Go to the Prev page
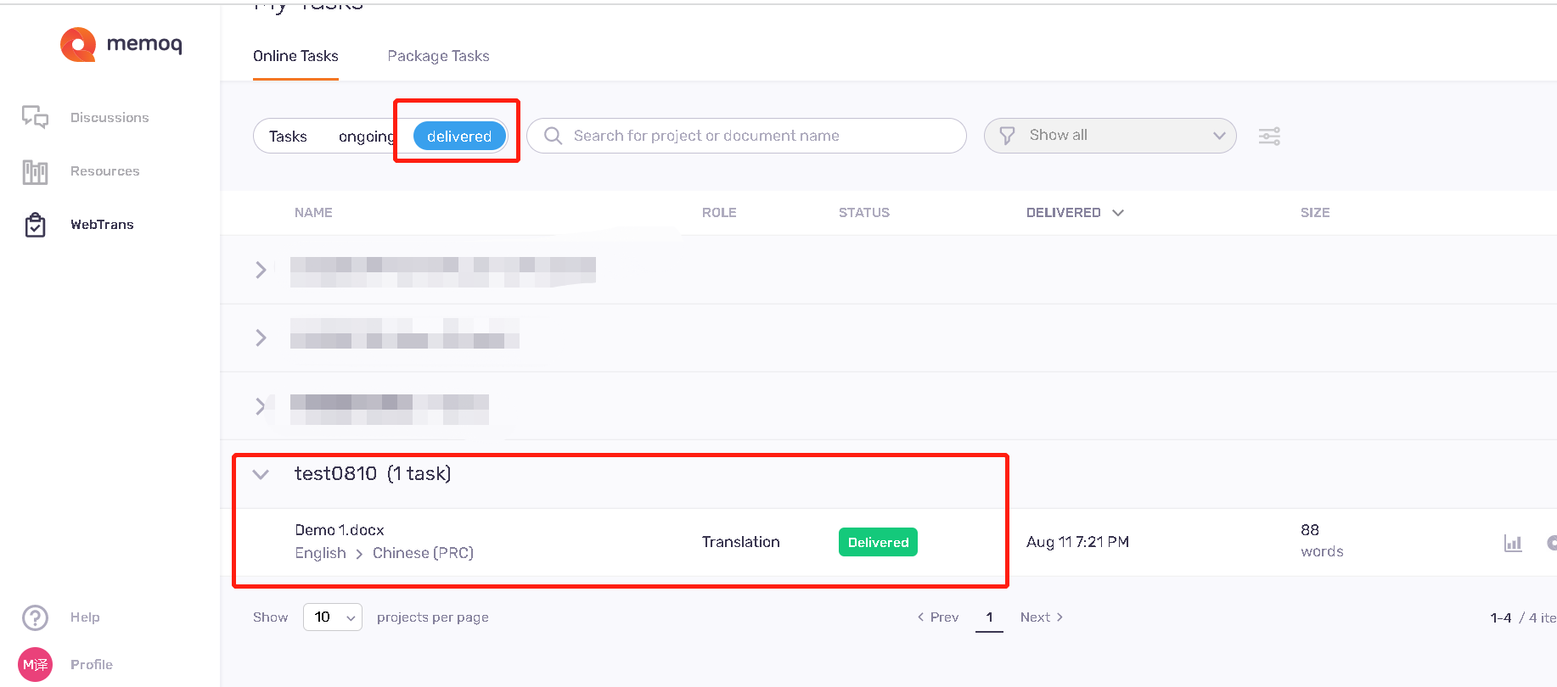1557x687 pixels. pos(937,617)
